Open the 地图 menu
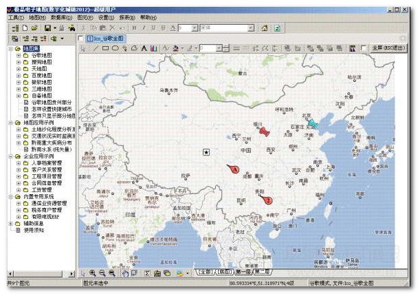Screen dimensions: 418x294 point(37,18)
